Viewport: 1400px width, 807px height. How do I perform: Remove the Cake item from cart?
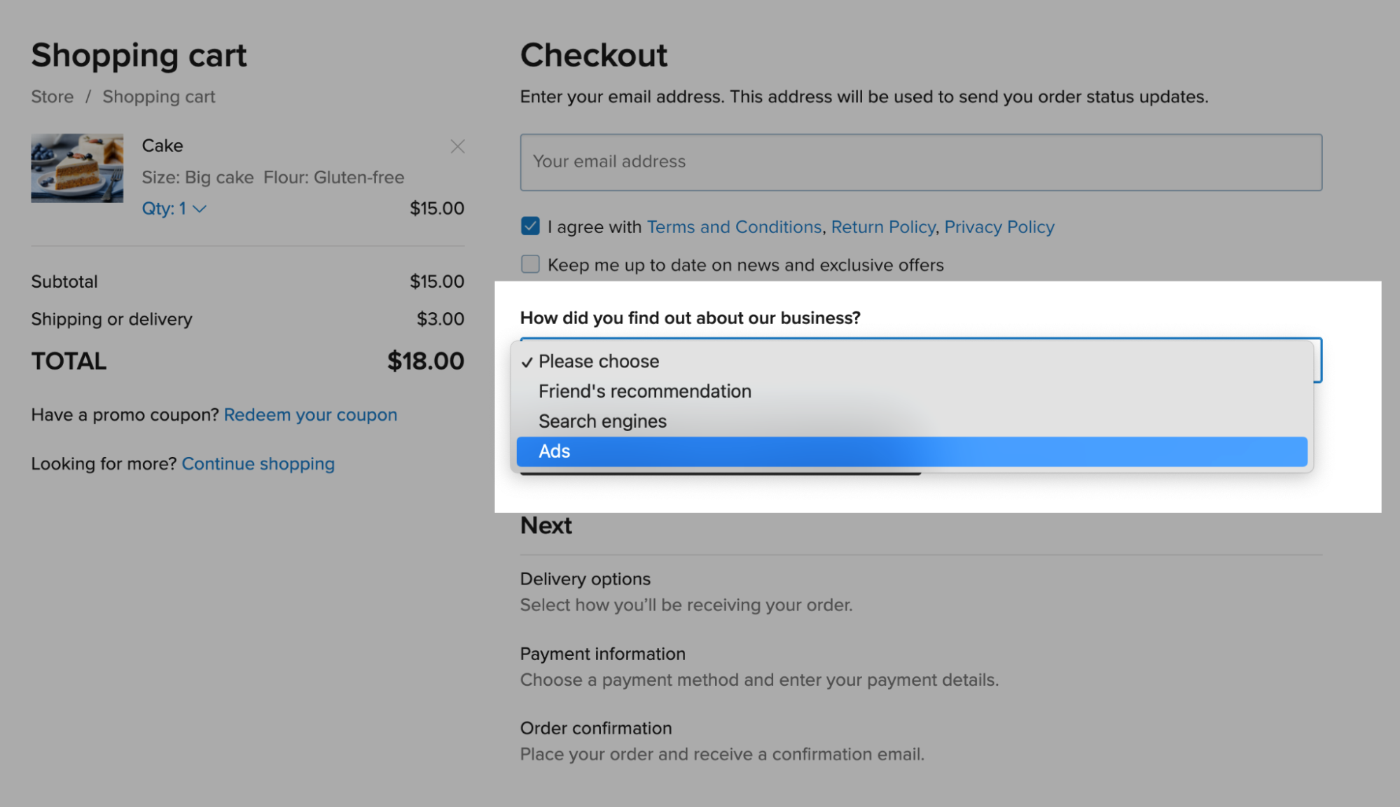[x=457, y=146]
